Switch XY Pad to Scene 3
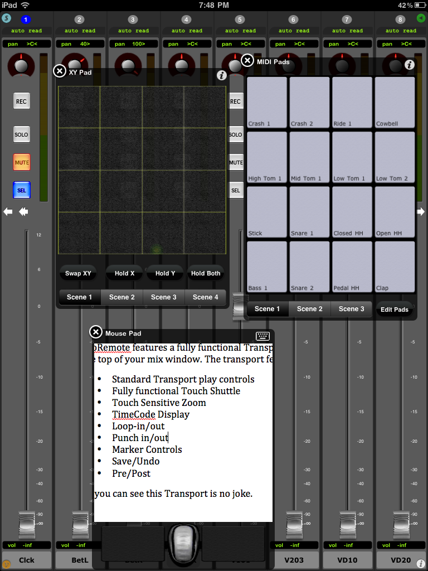This screenshot has width=428, height=571. pyautogui.click(x=164, y=297)
